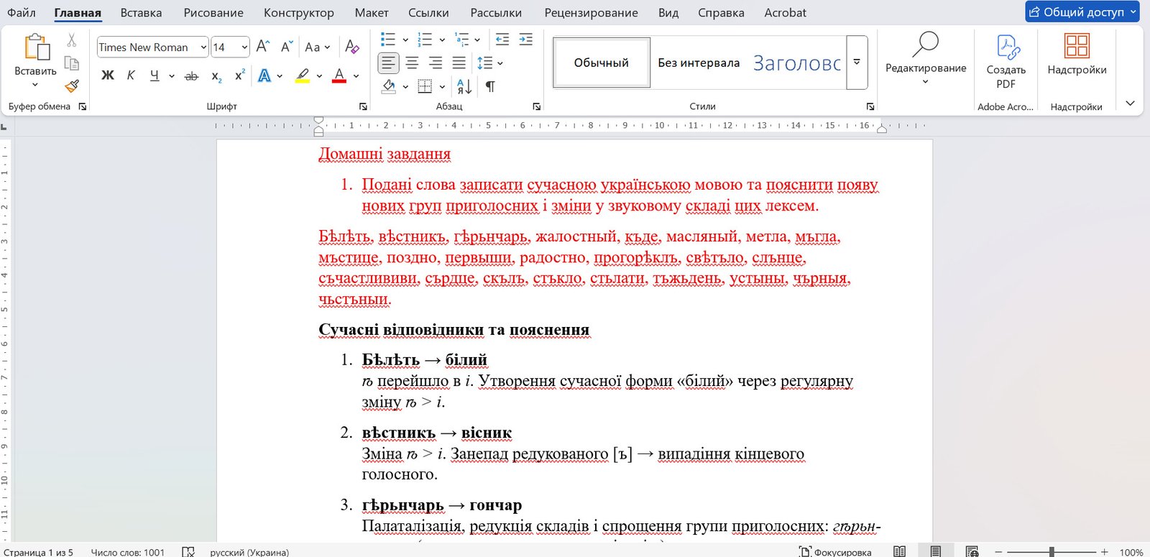Toggle bold formatting (Ж)
The height and width of the screenshot is (557, 1150).
click(108, 75)
